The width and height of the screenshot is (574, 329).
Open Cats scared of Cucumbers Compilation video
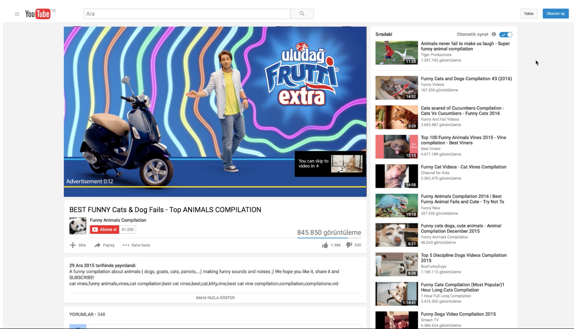[462, 111]
